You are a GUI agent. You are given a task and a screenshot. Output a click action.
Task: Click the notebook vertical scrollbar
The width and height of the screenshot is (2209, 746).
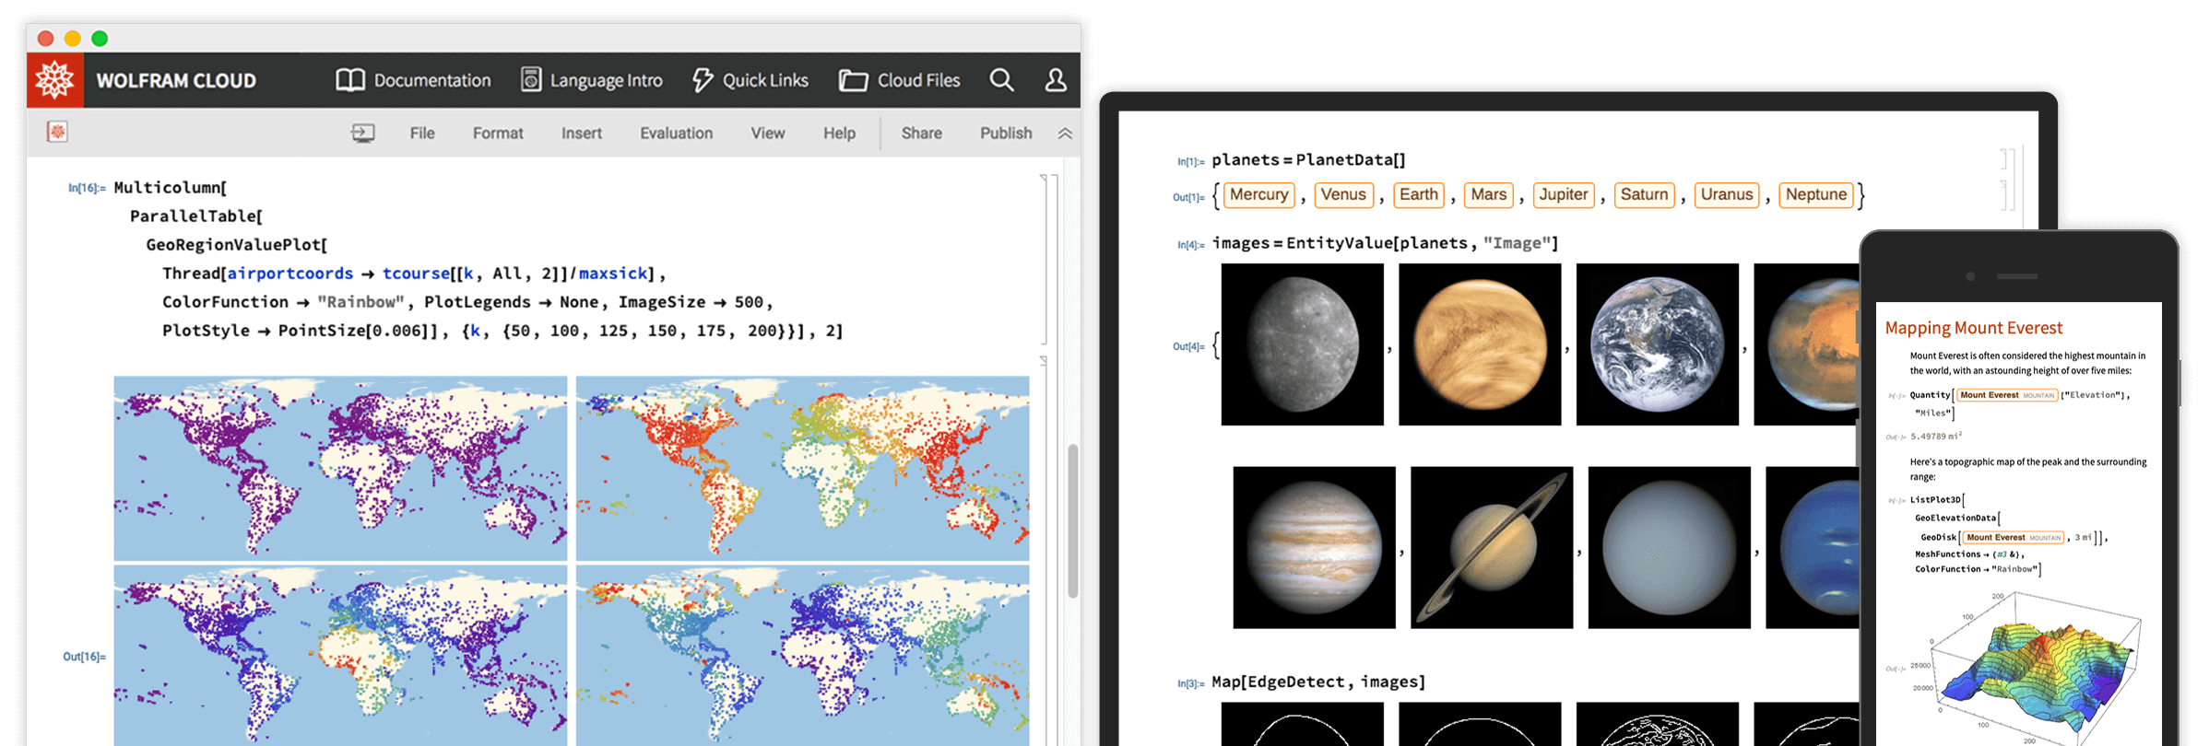tap(1071, 520)
